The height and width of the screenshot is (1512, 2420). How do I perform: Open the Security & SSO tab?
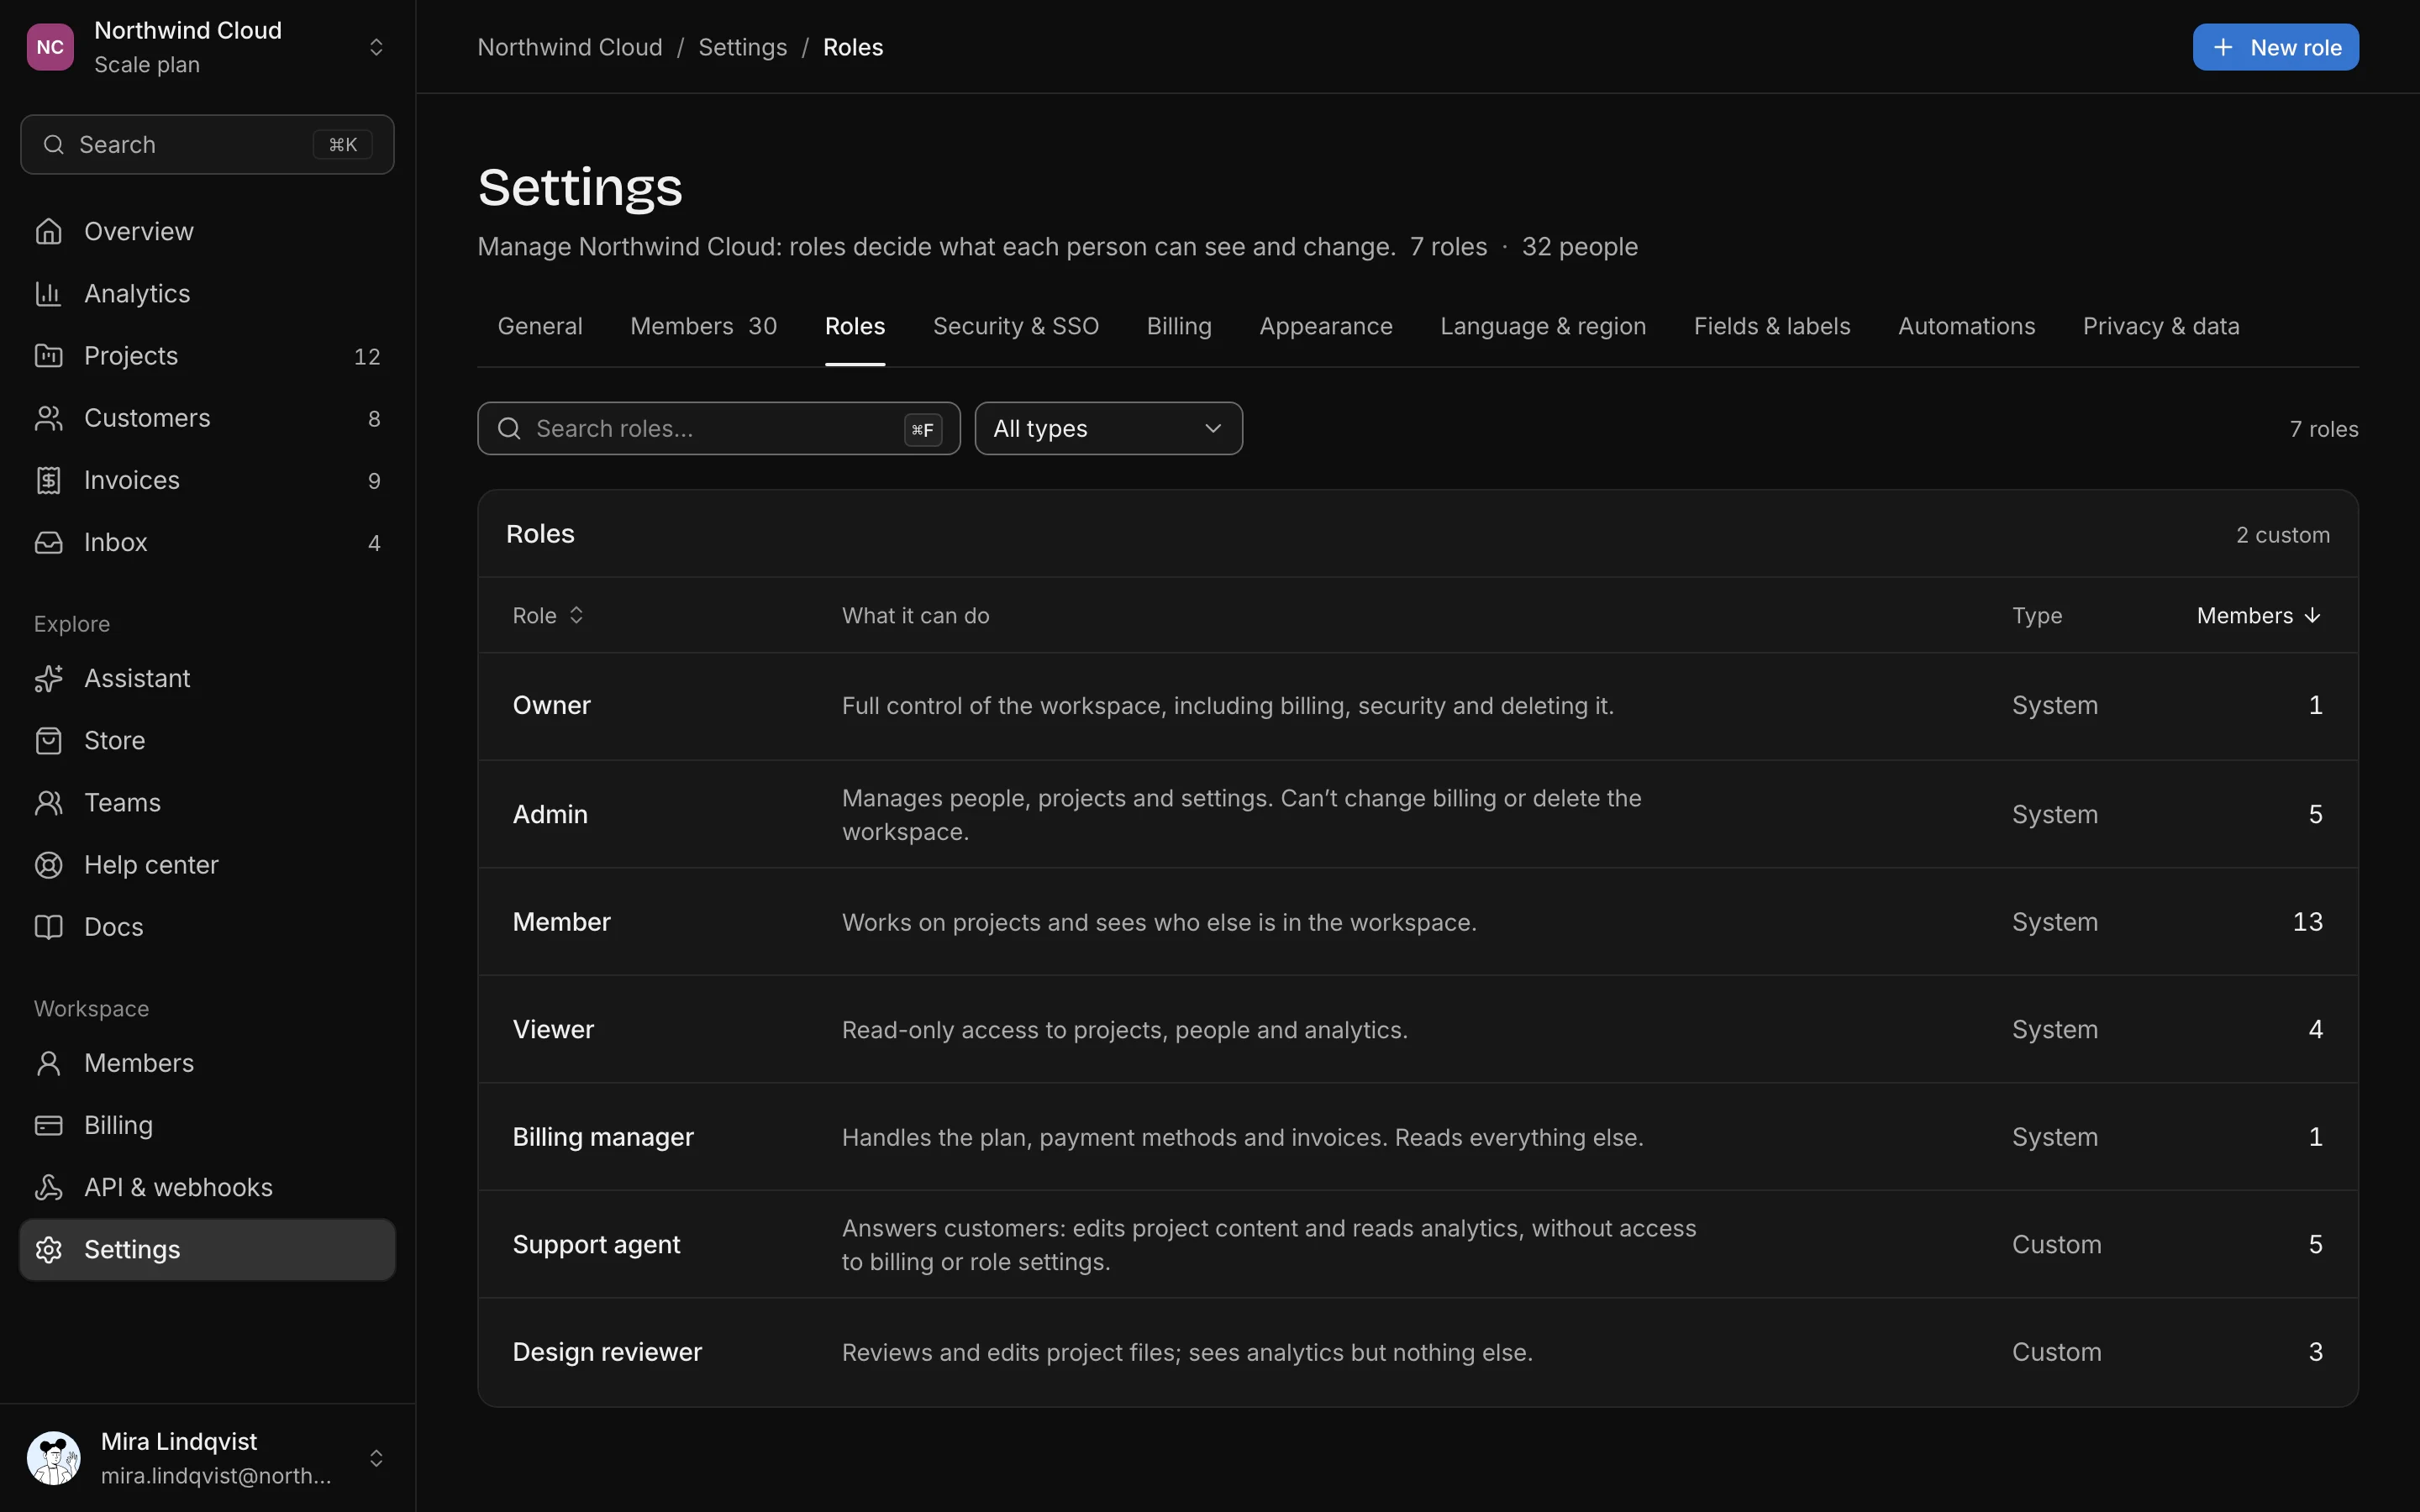tap(1016, 326)
